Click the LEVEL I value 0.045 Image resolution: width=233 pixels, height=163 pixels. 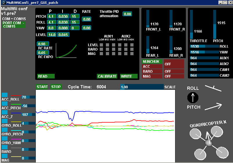tap(63, 35)
